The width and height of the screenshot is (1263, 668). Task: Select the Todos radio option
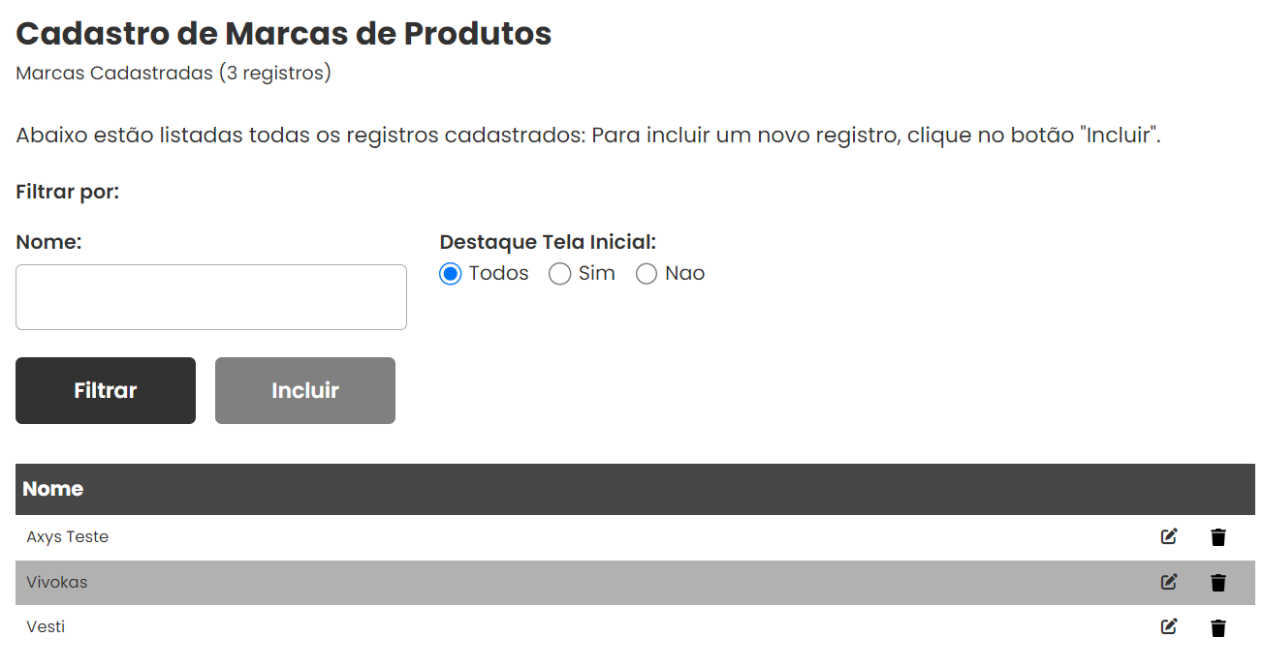point(450,274)
